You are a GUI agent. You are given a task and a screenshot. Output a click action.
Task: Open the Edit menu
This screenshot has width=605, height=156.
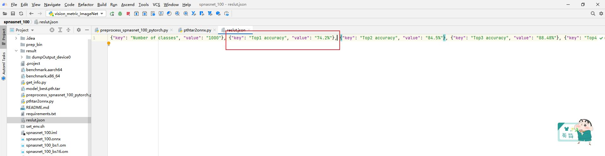[x=24, y=4]
